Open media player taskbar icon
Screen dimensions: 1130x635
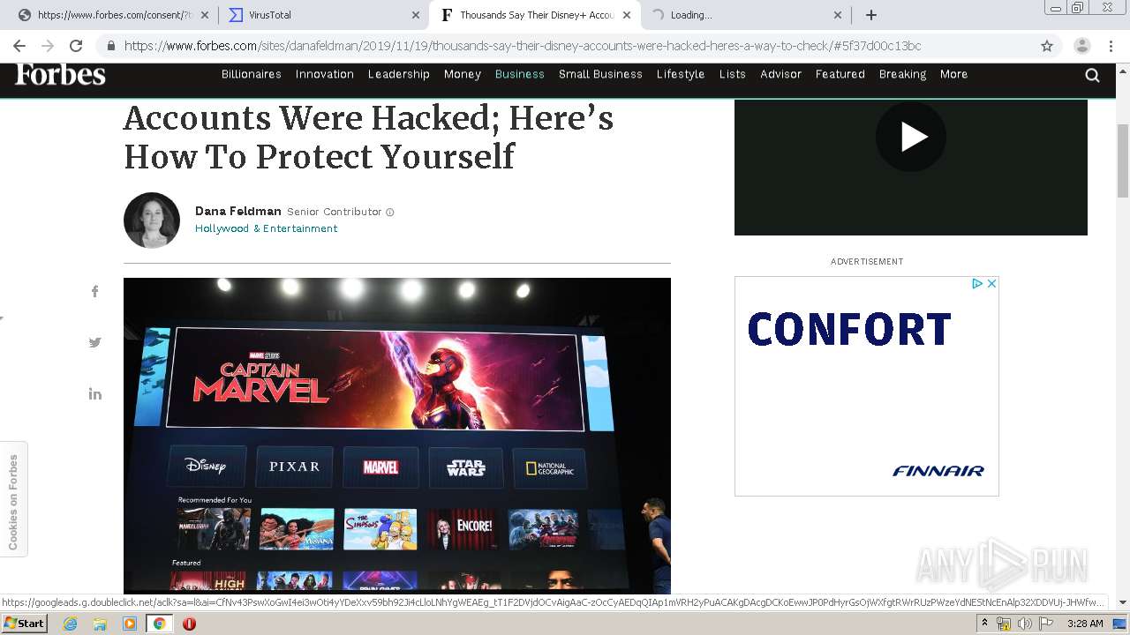[x=130, y=624]
